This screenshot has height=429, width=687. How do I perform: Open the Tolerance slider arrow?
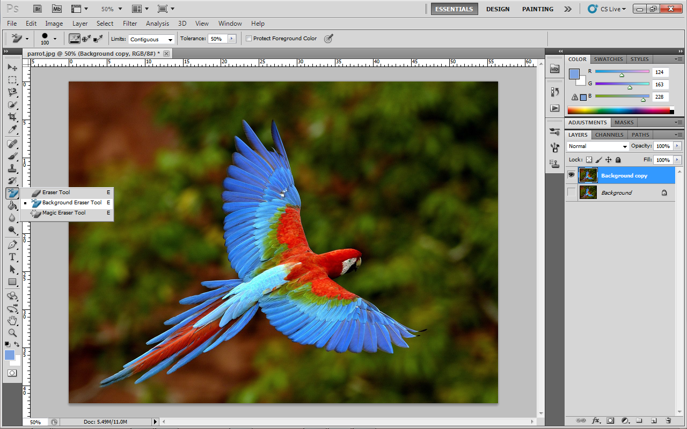pyautogui.click(x=232, y=39)
